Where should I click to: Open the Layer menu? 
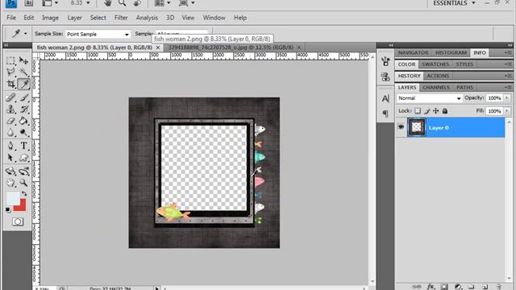tap(75, 18)
